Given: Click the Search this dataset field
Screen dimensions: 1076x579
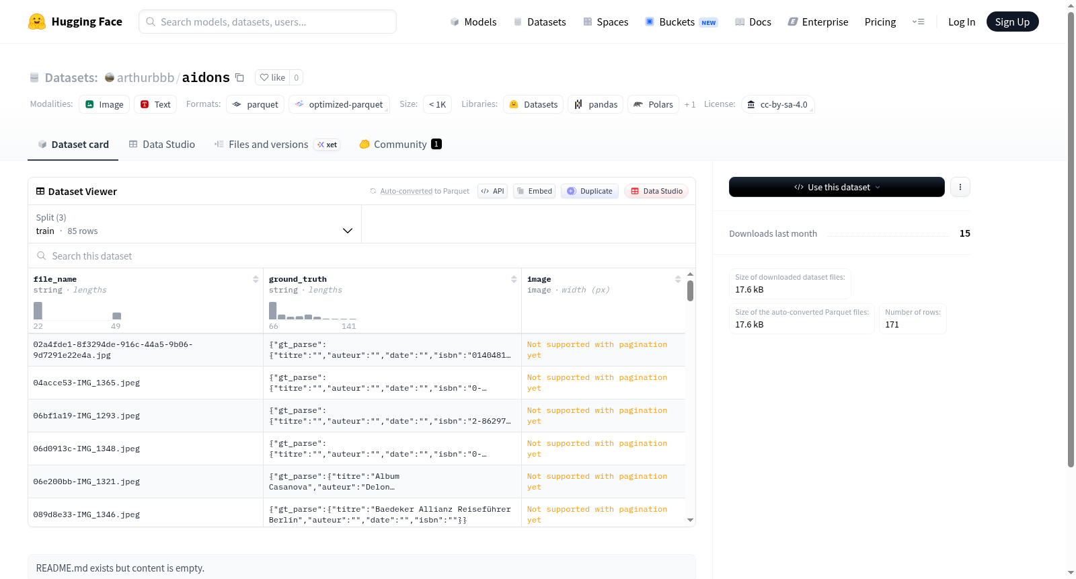Looking at the screenshot, I should pyautogui.click(x=362, y=256).
